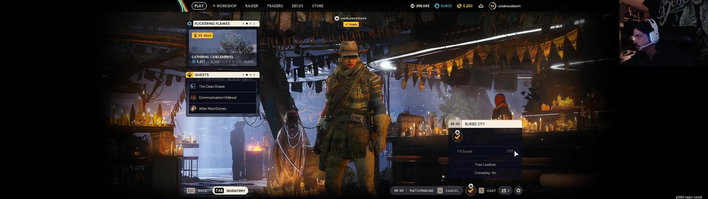
Task: Click the Flickering Flames event gear icon
Action: (189, 23)
